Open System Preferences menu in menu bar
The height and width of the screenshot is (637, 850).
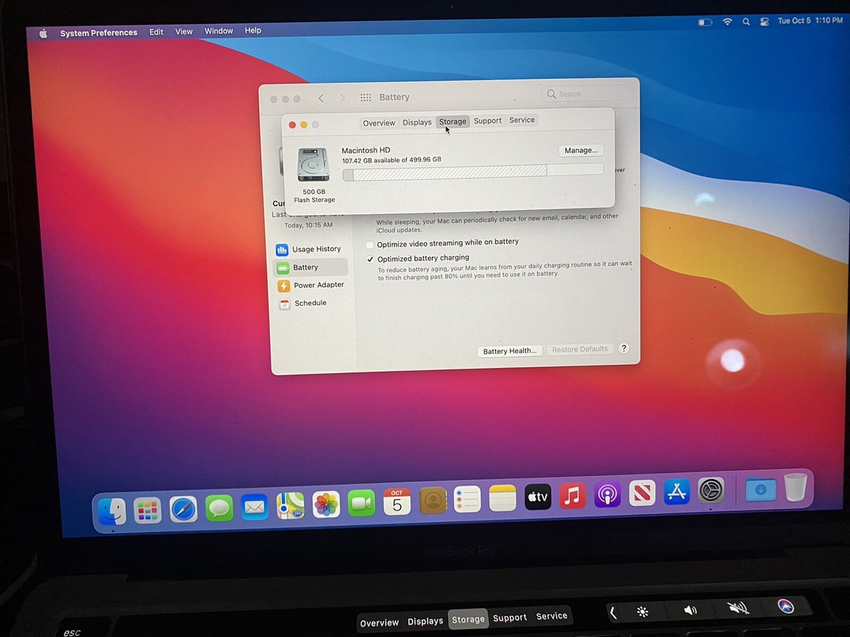click(x=98, y=33)
